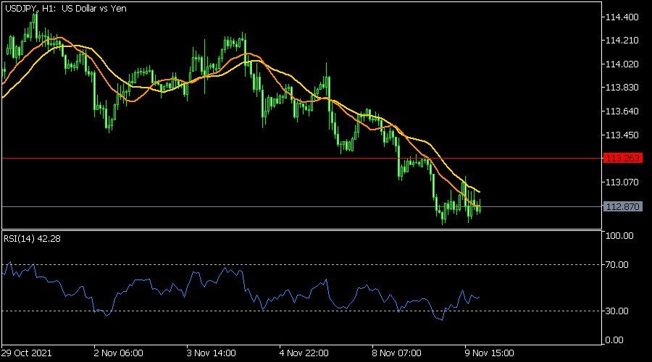The width and height of the screenshot is (652, 362).
Task: Click the '4 Nov 22:00' time axis label
Action: click(x=304, y=353)
